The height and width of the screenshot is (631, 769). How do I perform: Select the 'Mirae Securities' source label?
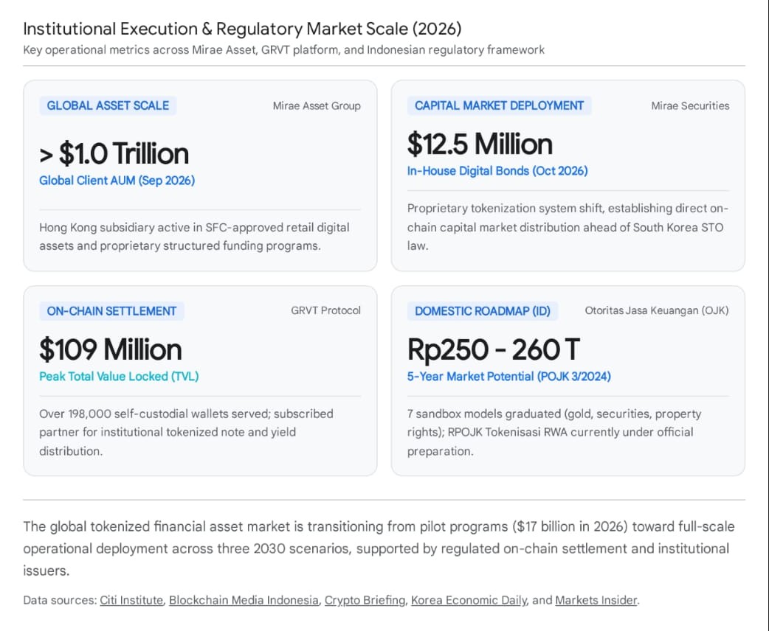click(690, 106)
